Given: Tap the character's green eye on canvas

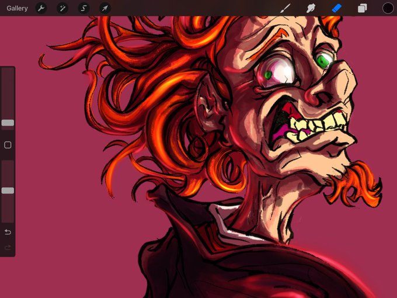Looking at the screenshot, I should click(x=323, y=61).
